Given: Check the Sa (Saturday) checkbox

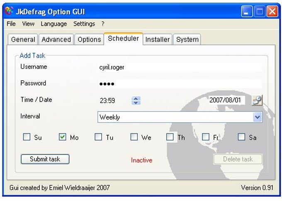Looking at the screenshot, I should (x=241, y=137).
